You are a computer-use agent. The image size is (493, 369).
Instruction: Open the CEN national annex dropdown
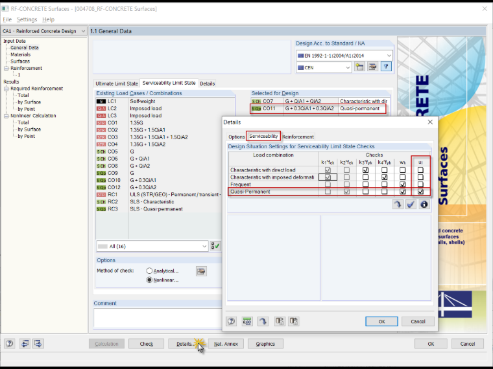(x=324, y=67)
